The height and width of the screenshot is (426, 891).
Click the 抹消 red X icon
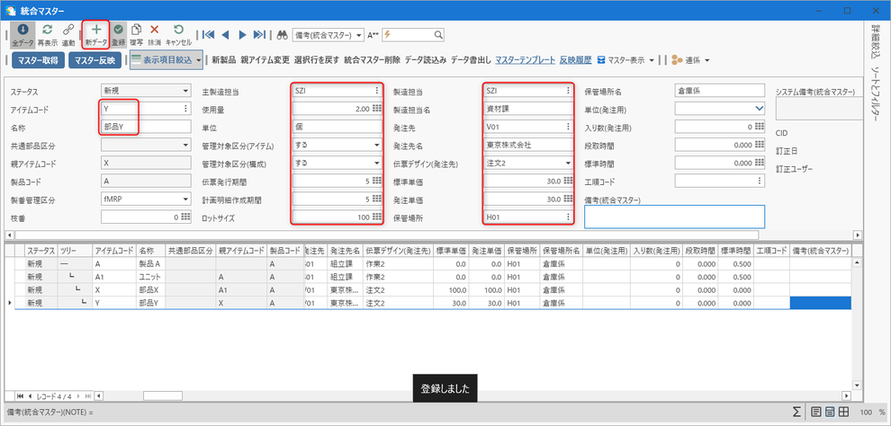click(154, 30)
